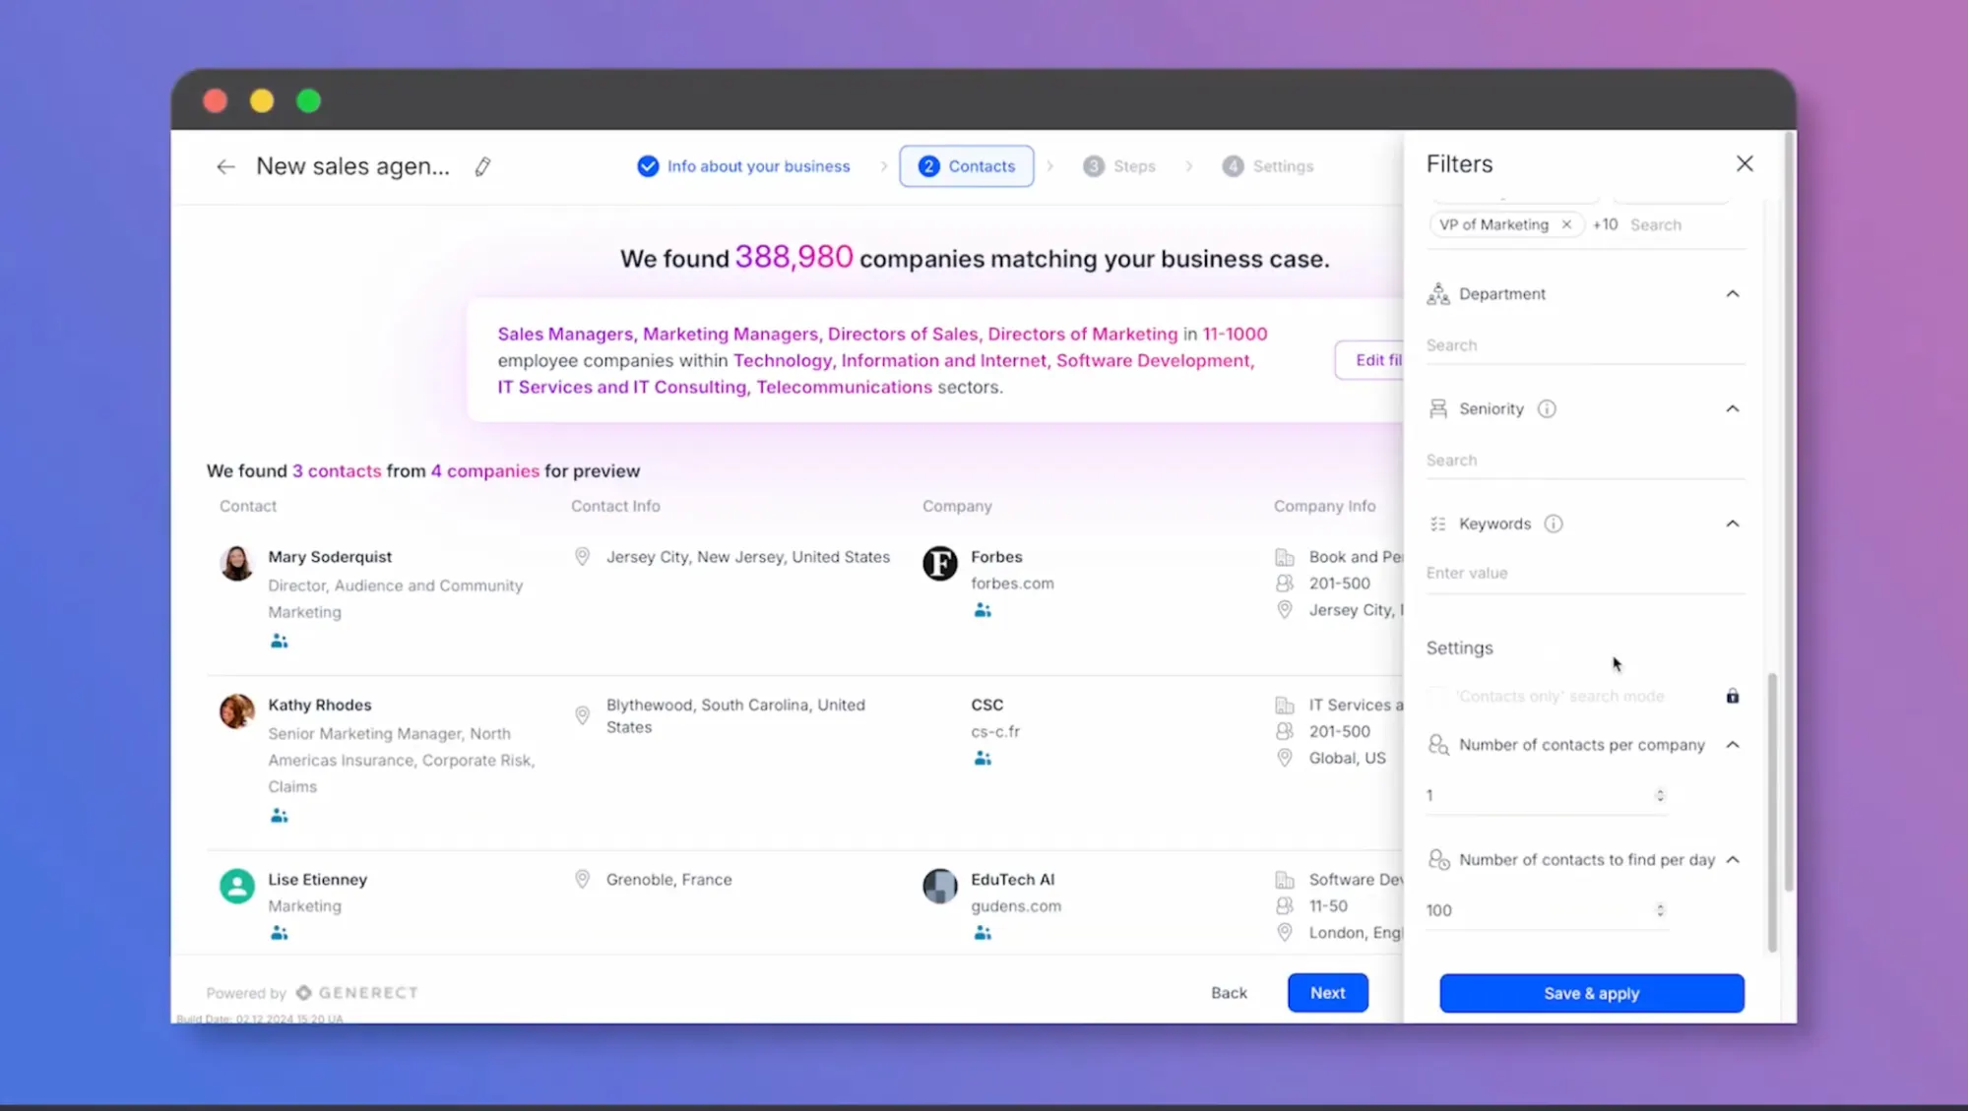
Task: Click the lock icon next to search mode
Action: point(1732,696)
